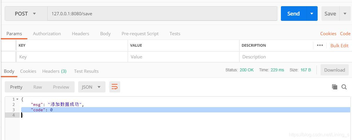The image size is (352, 140).
Task: Click the "msg" key in the response
Action: click(36, 104)
